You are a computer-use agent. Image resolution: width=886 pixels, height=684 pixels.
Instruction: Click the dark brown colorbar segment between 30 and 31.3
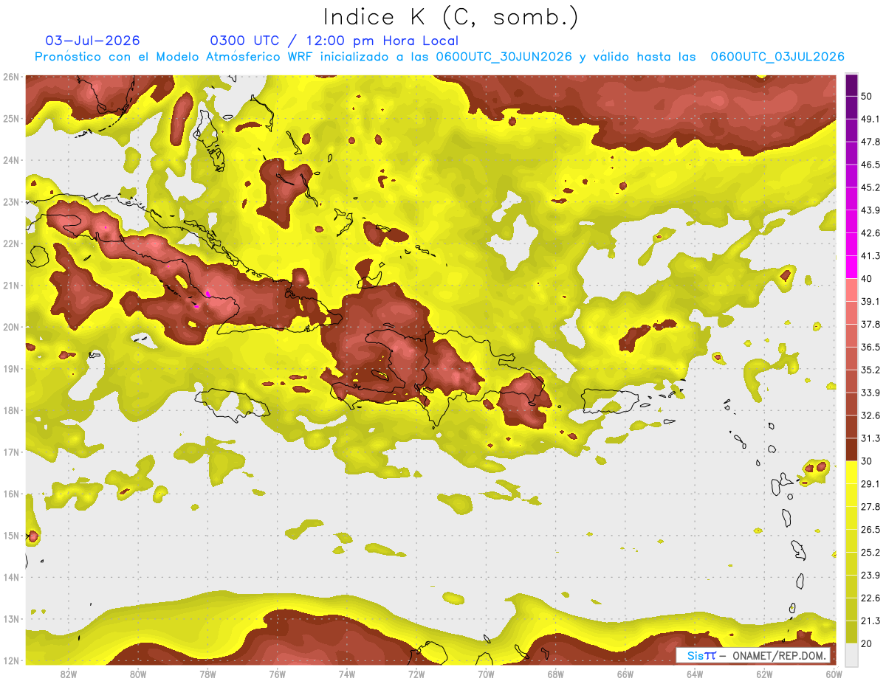852,449
